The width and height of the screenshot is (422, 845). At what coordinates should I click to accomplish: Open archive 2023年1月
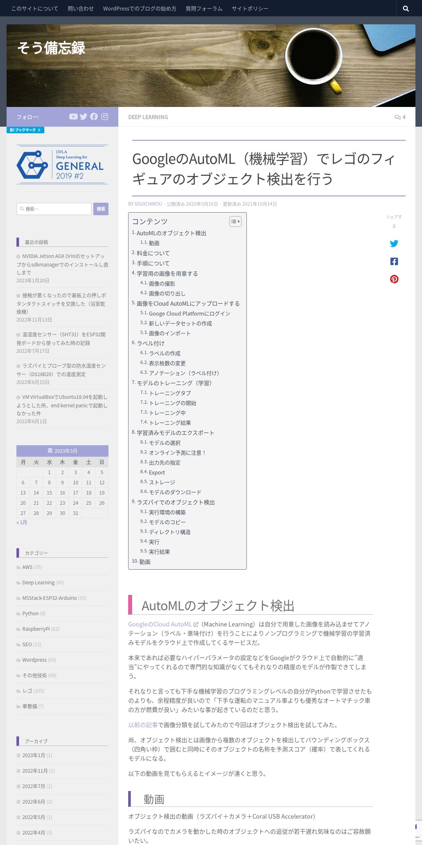coord(34,755)
